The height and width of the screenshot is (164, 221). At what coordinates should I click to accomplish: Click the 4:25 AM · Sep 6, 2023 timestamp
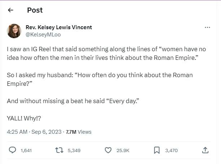tap(34, 132)
